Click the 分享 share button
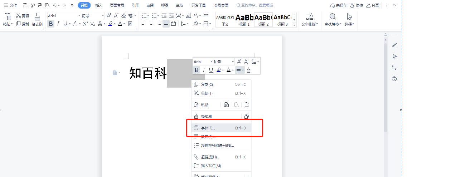 click(373, 5)
